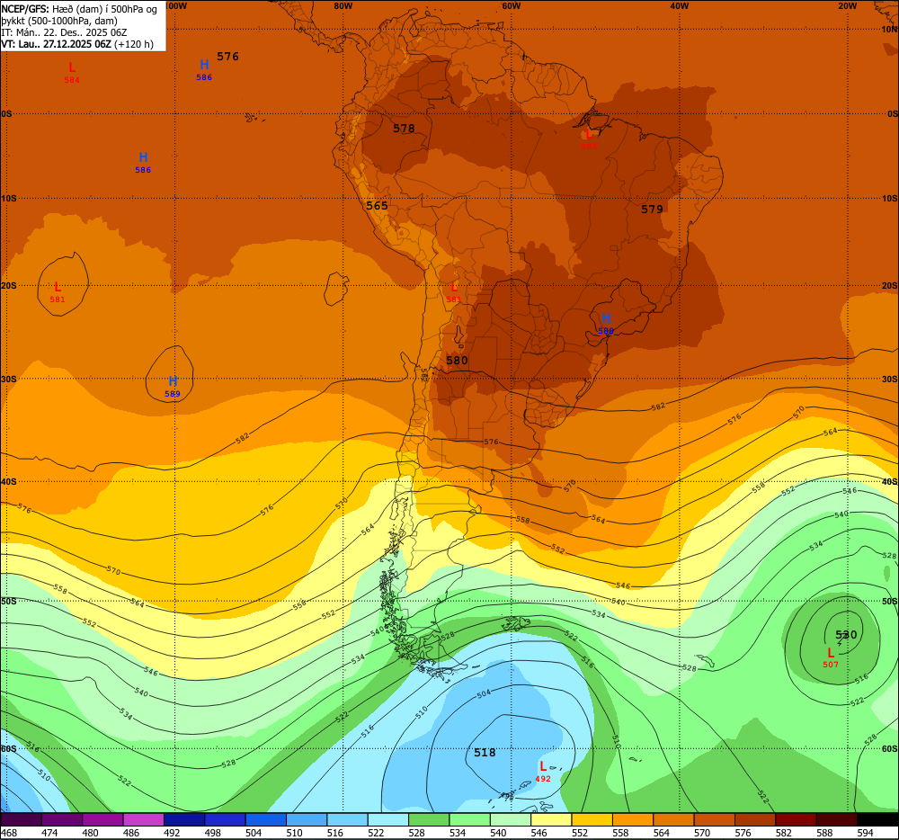Click the 'NCEP/GFS: Hæð (dam) í 500hPa og' title line
The width and height of the screenshot is (899, 840).
[x=79, y=9]
